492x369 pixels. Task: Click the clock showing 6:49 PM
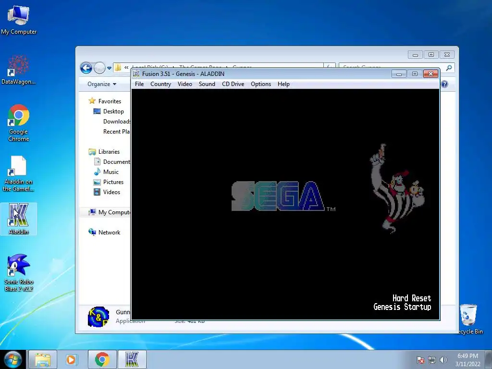pos(467,359)
